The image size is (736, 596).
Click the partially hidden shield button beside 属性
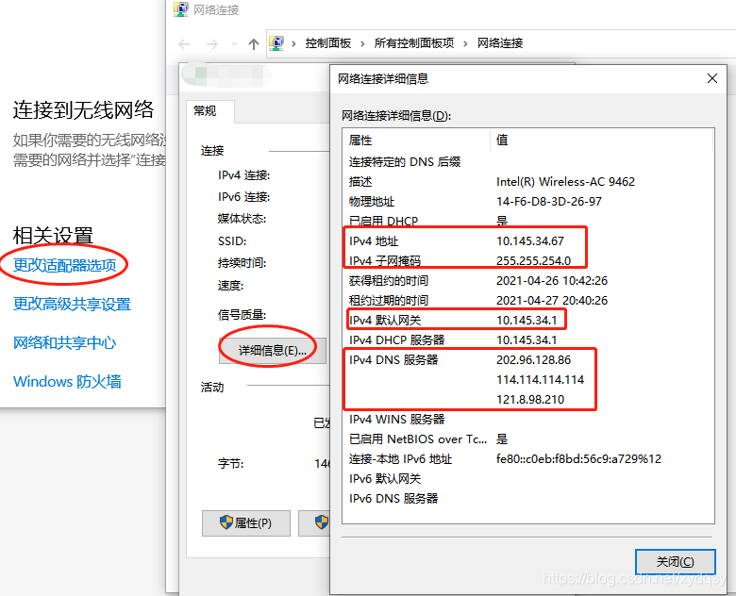[x=314, y=522]
